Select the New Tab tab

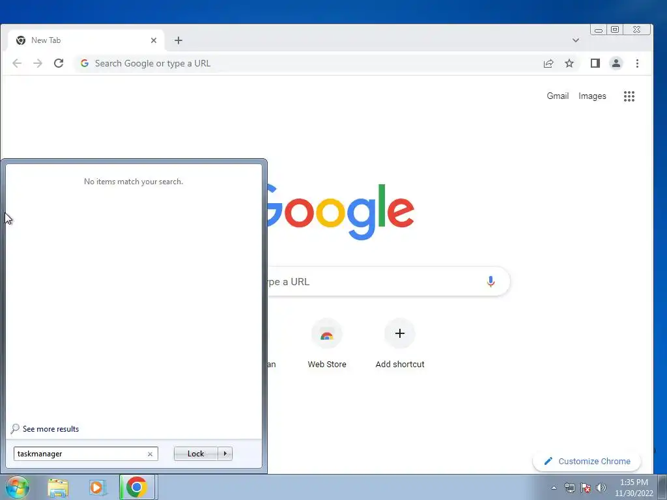[87, 40]
